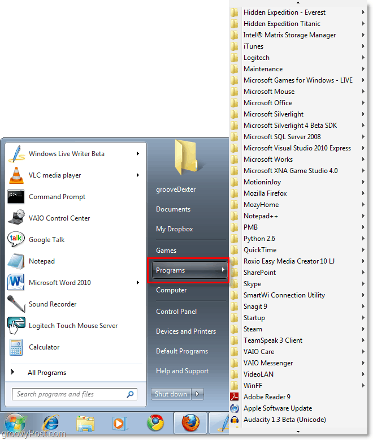
Task: Click the Python 2.6 folder icon
Action: click(234, 239)
